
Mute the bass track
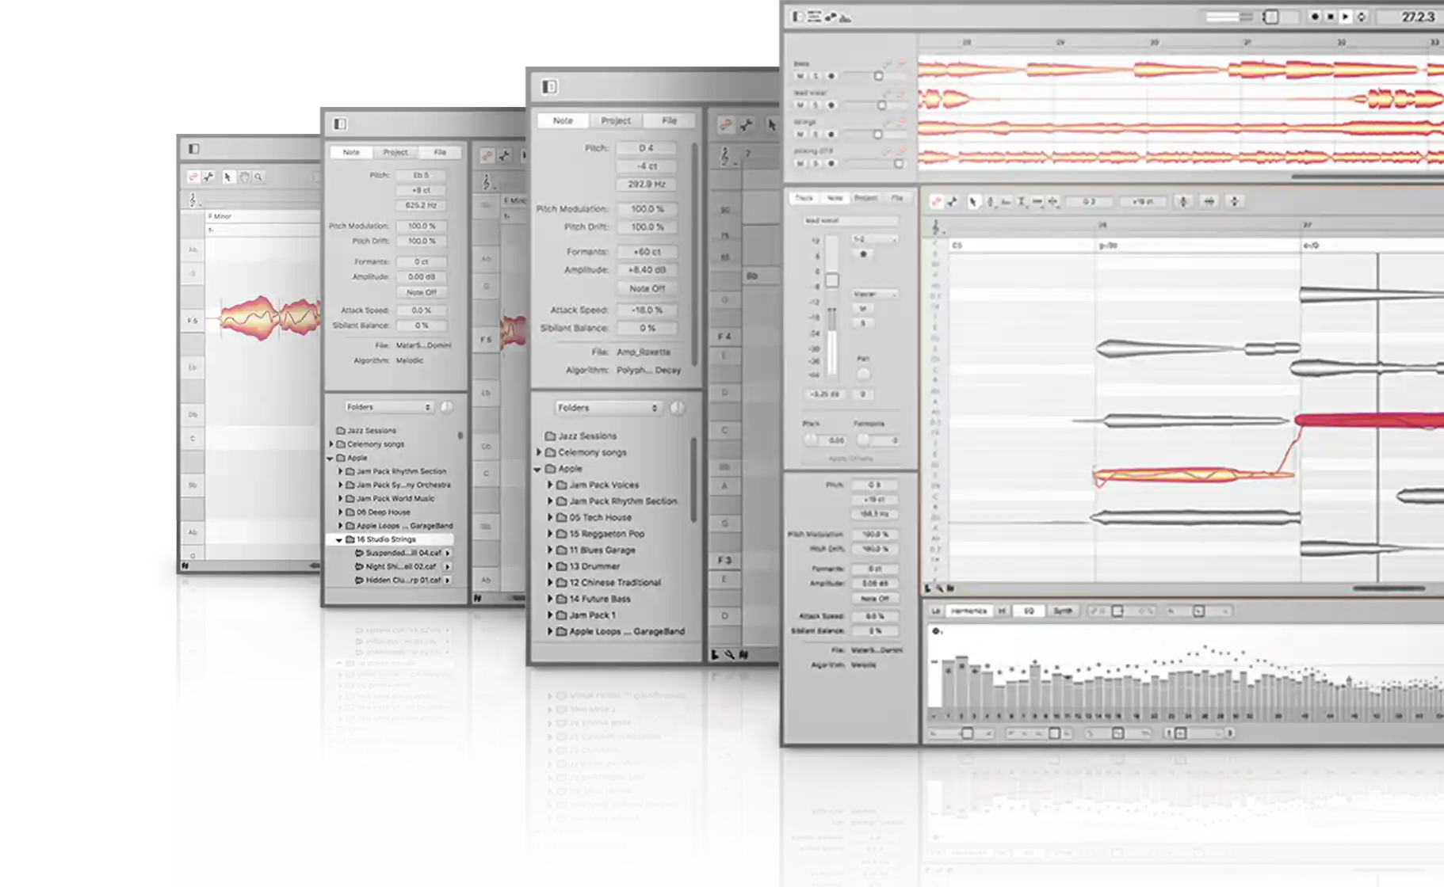click(800, 76)
